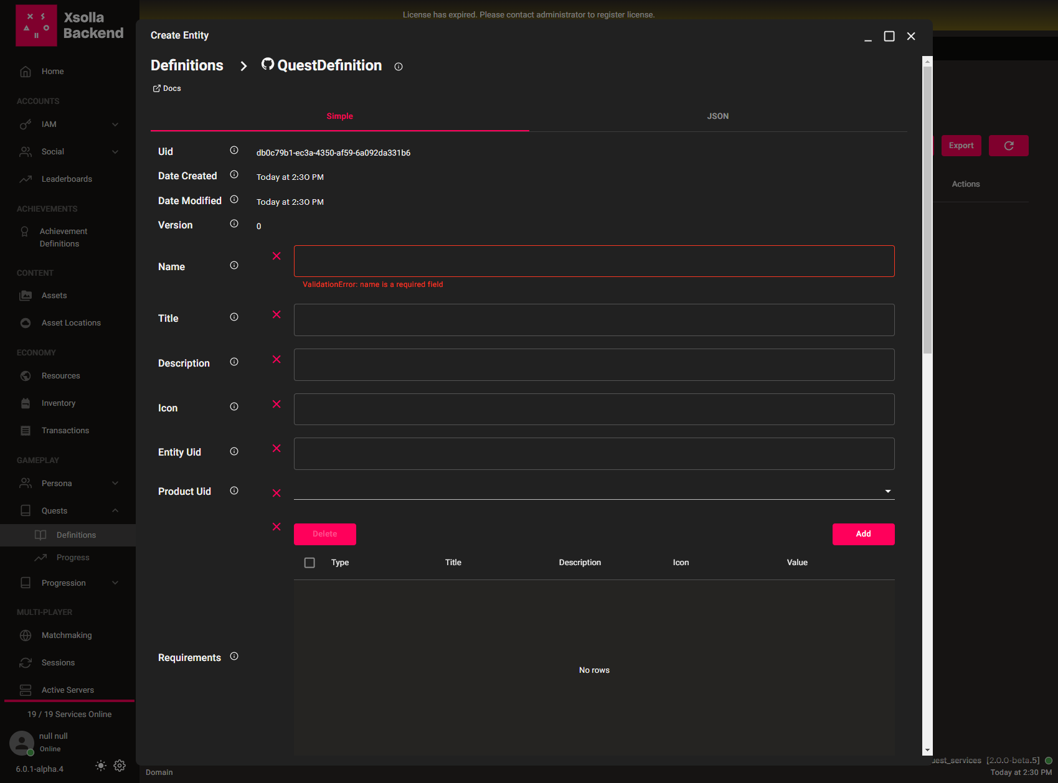The height and width of the screenshot is (783, 1058).
Task: Click the info icon beside Date Modified
Action: click(234, 199)
